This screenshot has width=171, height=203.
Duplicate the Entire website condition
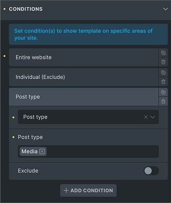point(163,53)
